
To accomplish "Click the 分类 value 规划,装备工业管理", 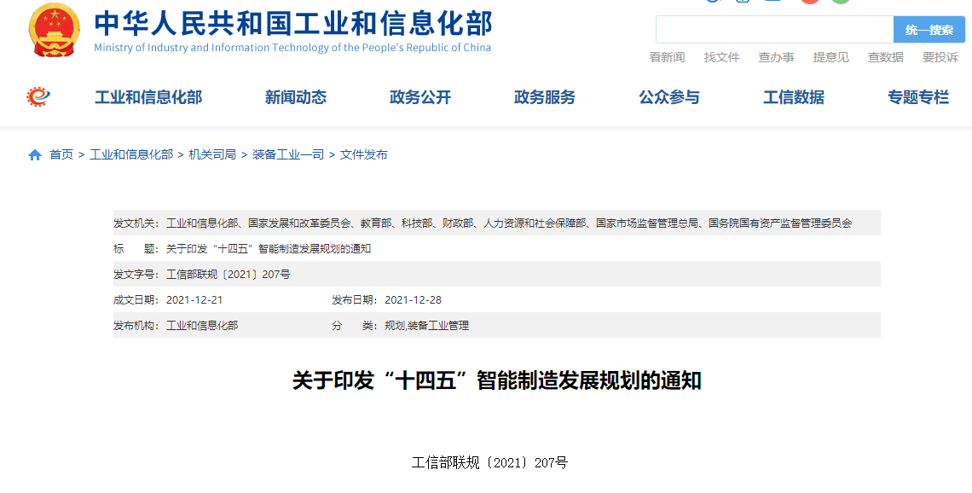I will pos(427,326).
